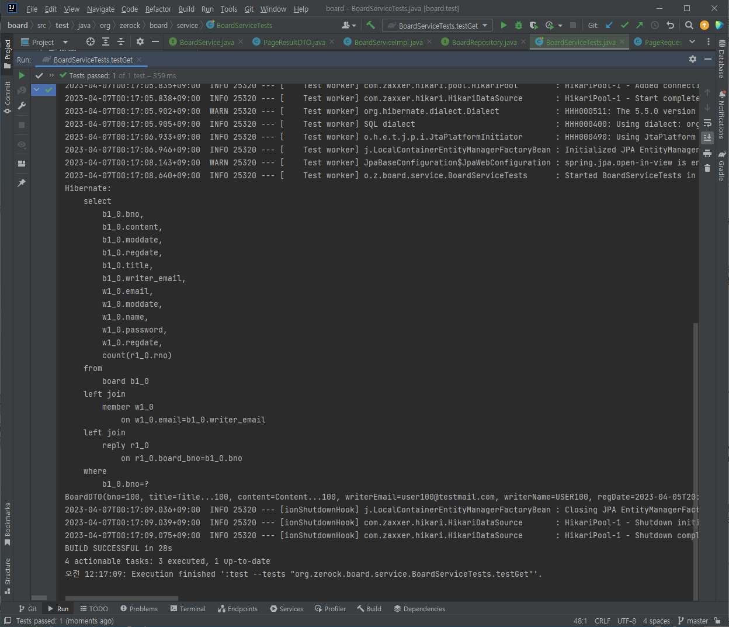Open the Run panel wrench settings
This screenshot has height=627, width=729.
(22, 106)
